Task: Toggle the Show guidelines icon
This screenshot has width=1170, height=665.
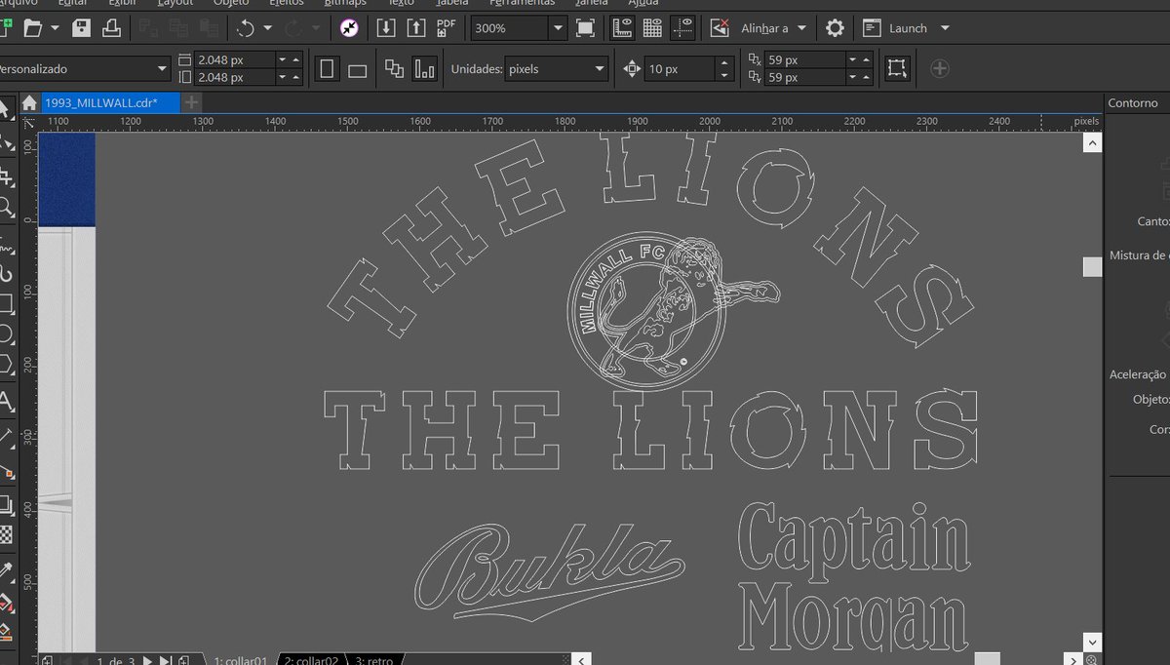Action: click(x=682, y=28)
